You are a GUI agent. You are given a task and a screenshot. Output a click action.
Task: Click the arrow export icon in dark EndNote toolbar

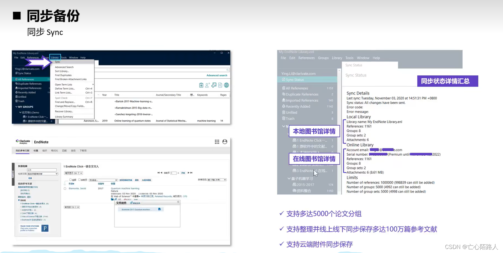pos(214,85)
